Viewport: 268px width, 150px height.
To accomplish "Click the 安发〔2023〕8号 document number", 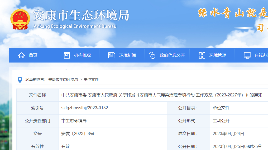I will pyautogui.click(x=78, y=134).
